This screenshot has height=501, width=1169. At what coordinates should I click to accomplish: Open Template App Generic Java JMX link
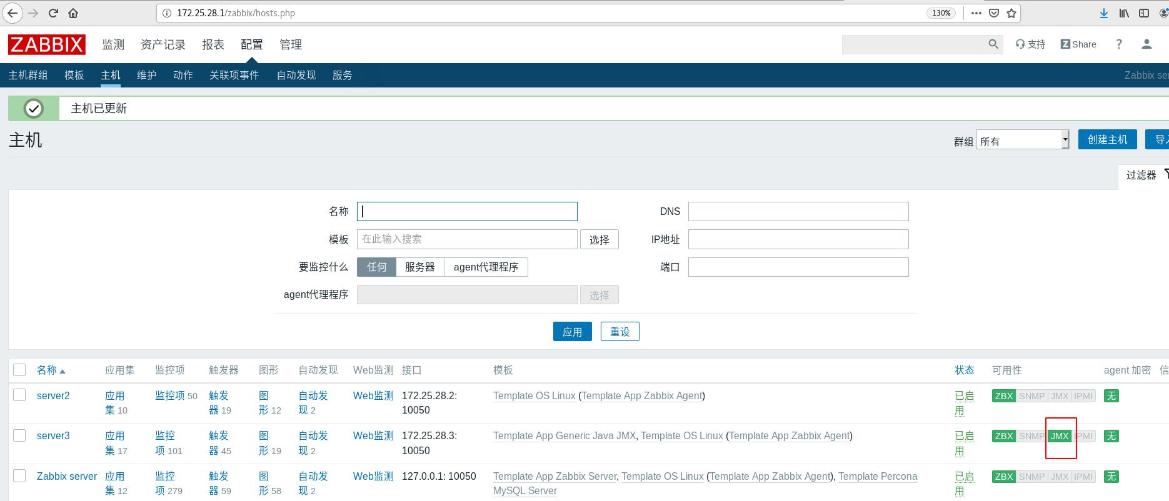click(x=564, y=435)
